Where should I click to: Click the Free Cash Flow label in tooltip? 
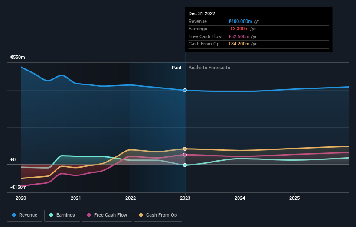tap(205, 36)
